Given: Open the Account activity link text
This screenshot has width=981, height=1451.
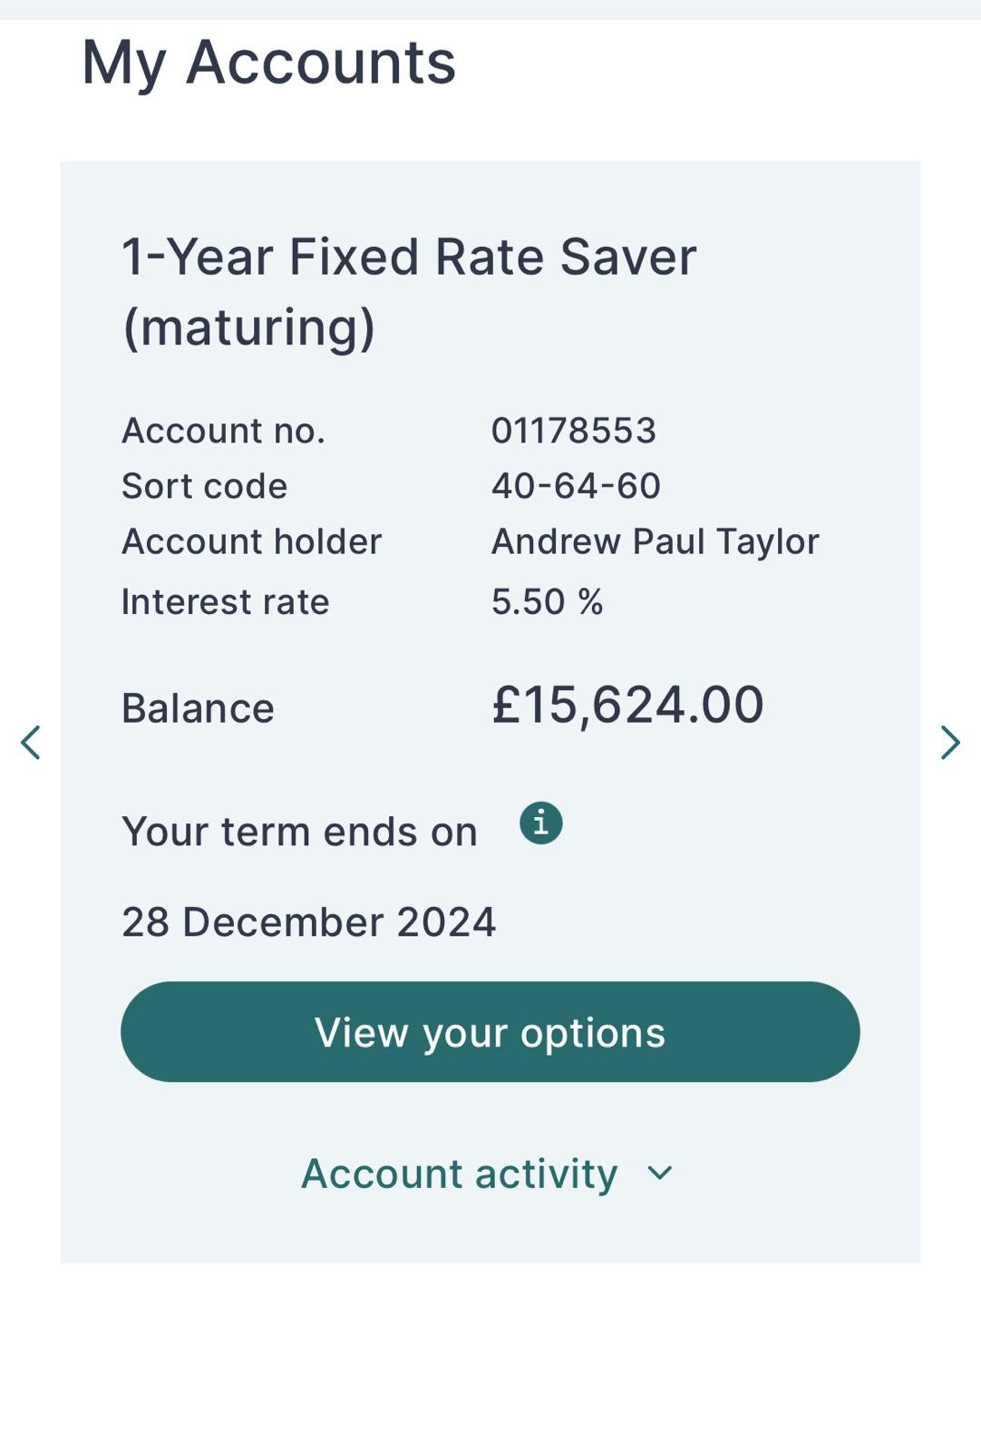Looking at the screenshot, I should [x=459, y=1173].
